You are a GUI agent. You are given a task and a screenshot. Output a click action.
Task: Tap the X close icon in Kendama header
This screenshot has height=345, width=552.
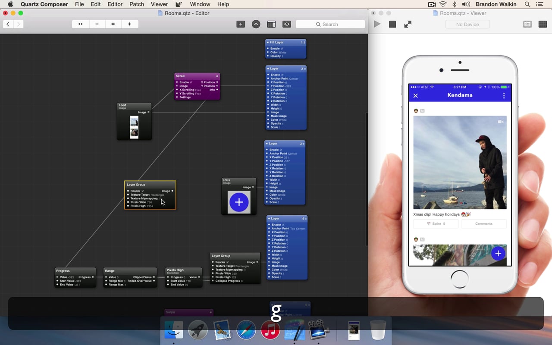416,96
